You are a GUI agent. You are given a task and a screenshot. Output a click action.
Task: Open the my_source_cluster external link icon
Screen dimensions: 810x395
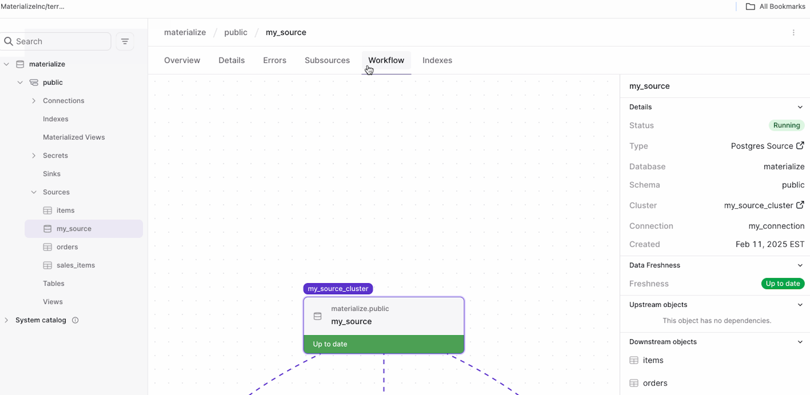801,205
